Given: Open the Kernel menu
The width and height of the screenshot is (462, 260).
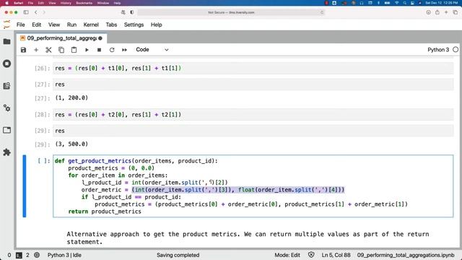Looking at the screenshot, I should pyautogui.click(x=91, y=25).
